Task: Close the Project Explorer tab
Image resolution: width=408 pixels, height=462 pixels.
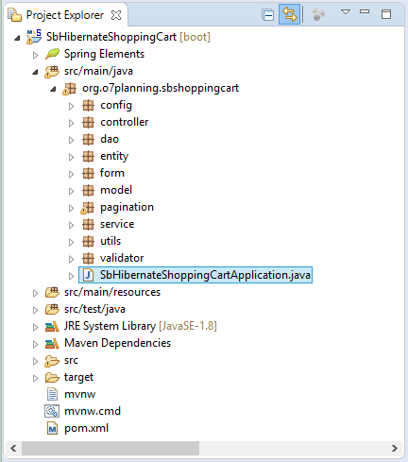Action: coord(116,15)
